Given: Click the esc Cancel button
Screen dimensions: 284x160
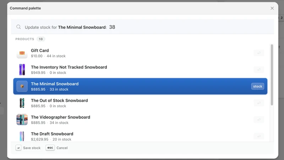Looking at the screenshot, I should pos(56,148).
